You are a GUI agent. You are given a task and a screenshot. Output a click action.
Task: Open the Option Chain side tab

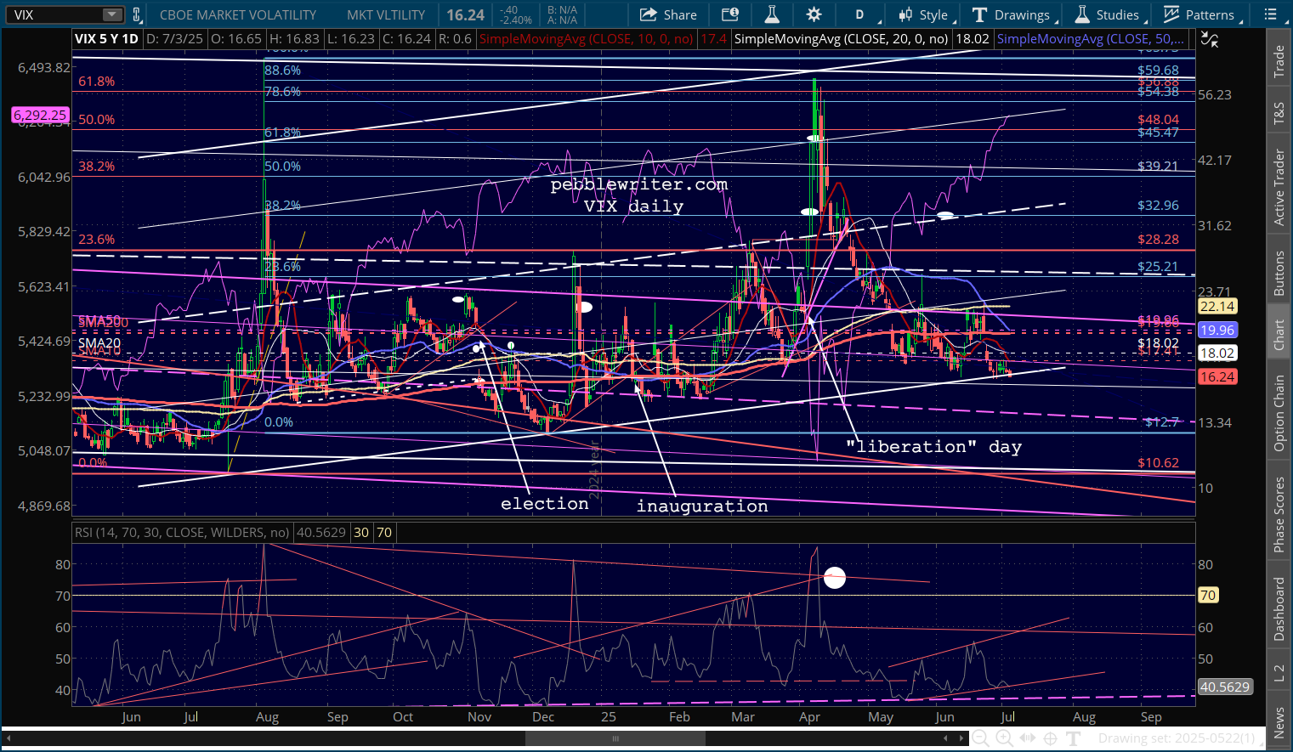[1279, 413]
